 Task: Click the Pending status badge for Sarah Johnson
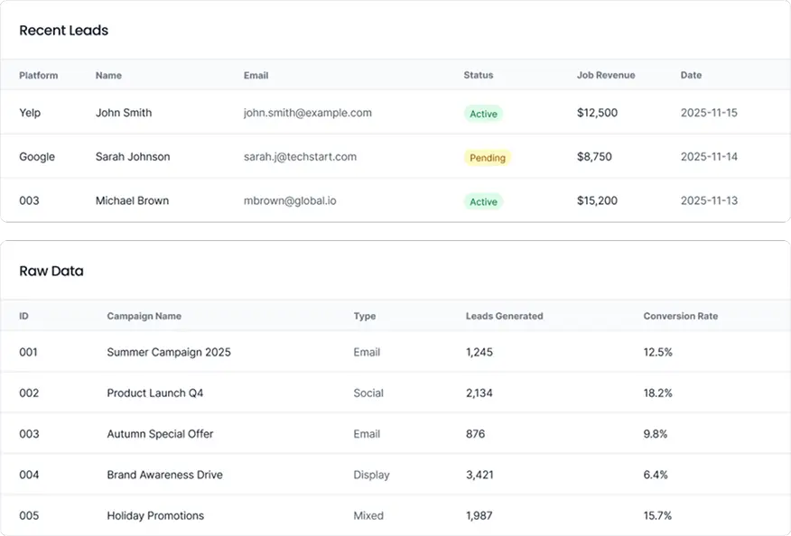[488, 157]
